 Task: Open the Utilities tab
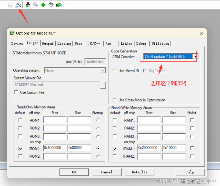click(160, 44)
